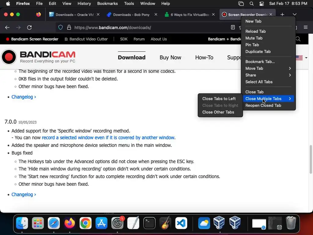Open Trash in the dock

tap(291, 223)
